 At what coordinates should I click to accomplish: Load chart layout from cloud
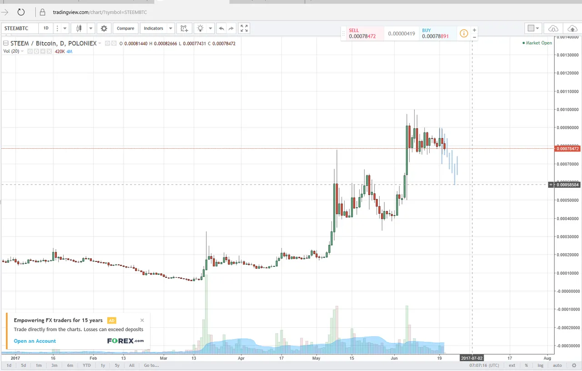[553, 28]
